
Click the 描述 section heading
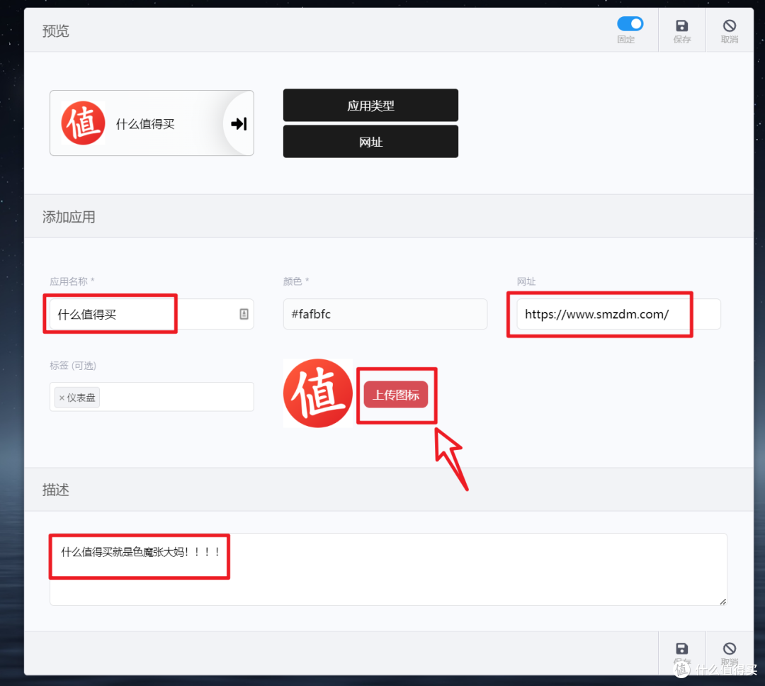(x=56, y=489)
